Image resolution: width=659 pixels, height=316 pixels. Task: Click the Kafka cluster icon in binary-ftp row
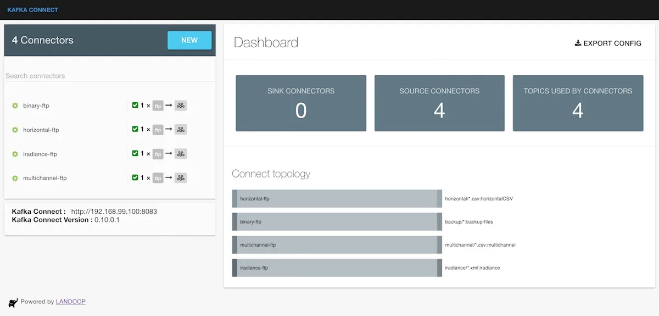[x=181, y=105]
